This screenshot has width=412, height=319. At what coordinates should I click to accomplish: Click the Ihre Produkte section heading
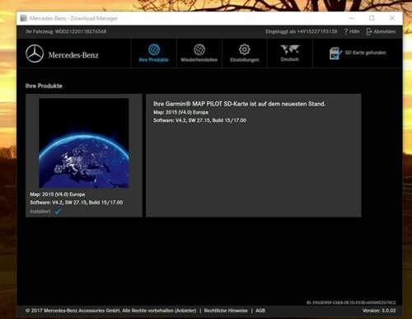(44, 86)
